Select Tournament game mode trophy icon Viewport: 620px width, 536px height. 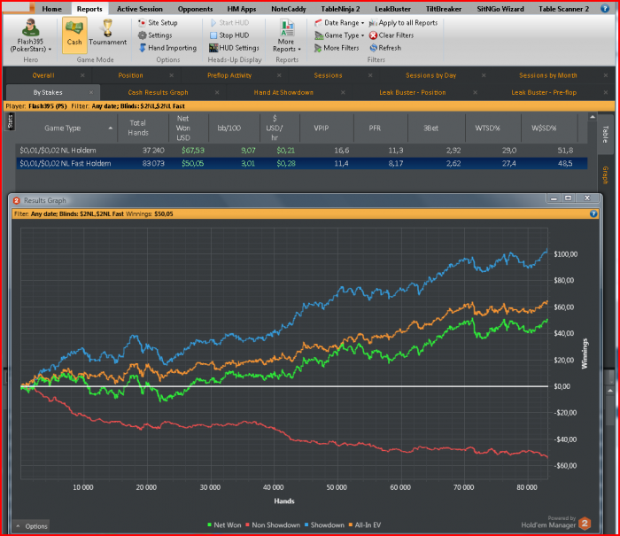107,27
